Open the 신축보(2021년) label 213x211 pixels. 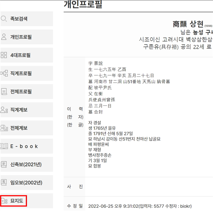(x=26, y=164)
